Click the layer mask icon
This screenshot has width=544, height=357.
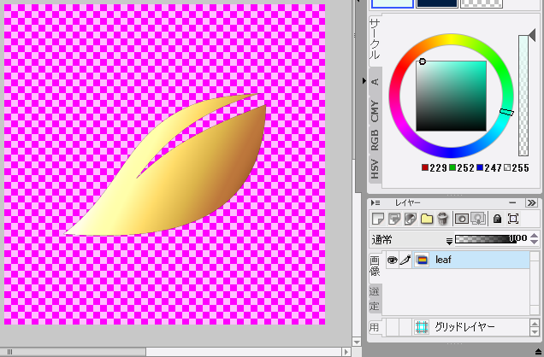point(461,219)
